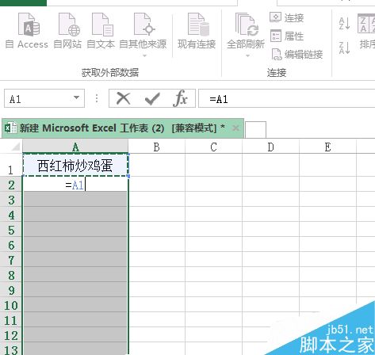375x355 pixels.
Task: Click cell A1 containing 西红柿炒鸡蛋
Action: click(75, 165)
